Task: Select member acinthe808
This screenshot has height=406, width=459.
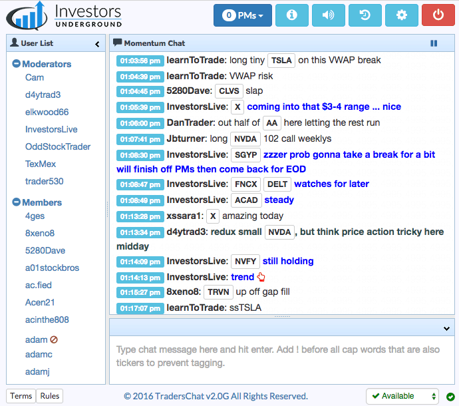Action: pos(47,319)
